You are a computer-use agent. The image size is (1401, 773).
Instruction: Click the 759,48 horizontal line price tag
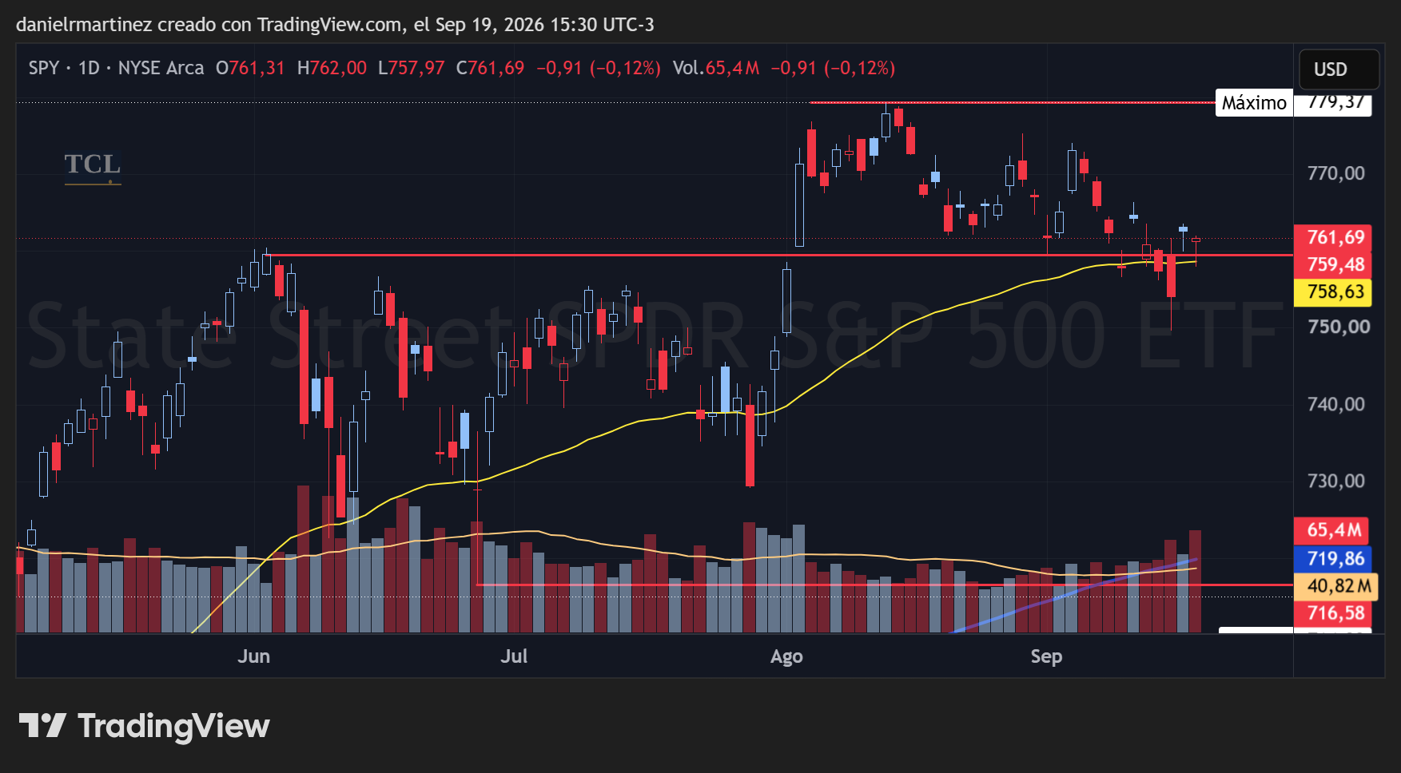(x=1332, y=264)
